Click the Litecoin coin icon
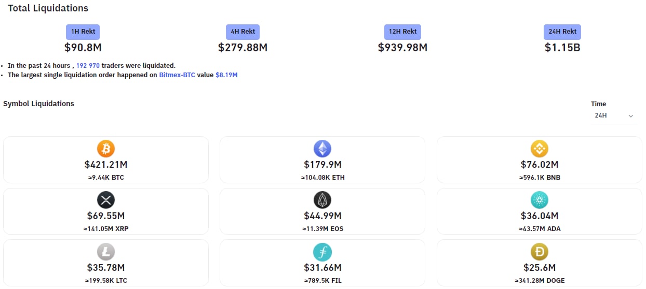646x289 pixels. [106, 252]
